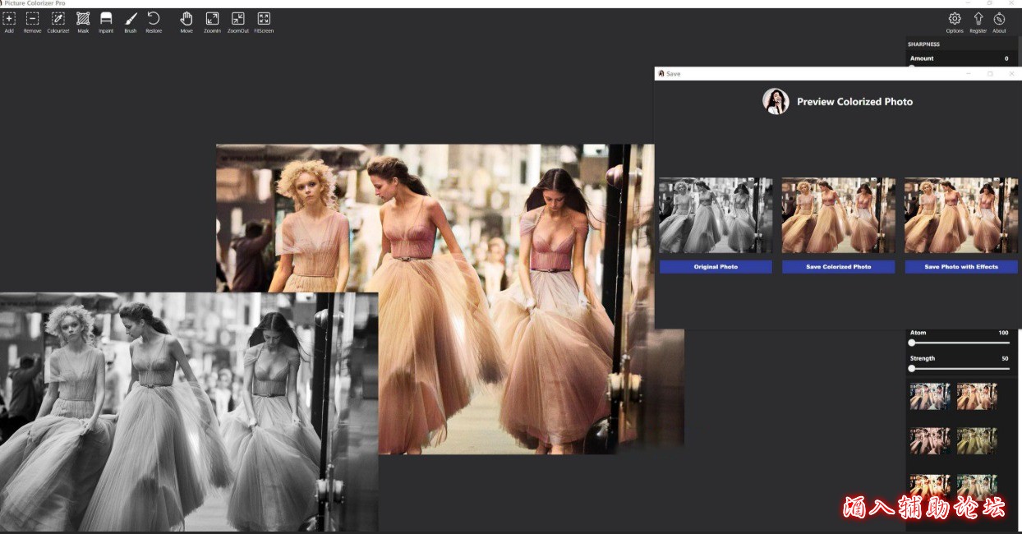The width and height of the screenshot is (1022, 534).
Task: Fit the image to screen with FitScreen
Action: [264, 19]
